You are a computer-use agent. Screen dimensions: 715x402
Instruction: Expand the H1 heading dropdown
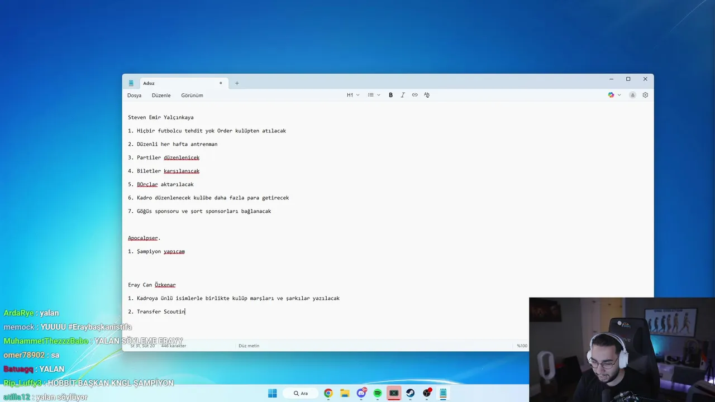(x=353, y=95)
